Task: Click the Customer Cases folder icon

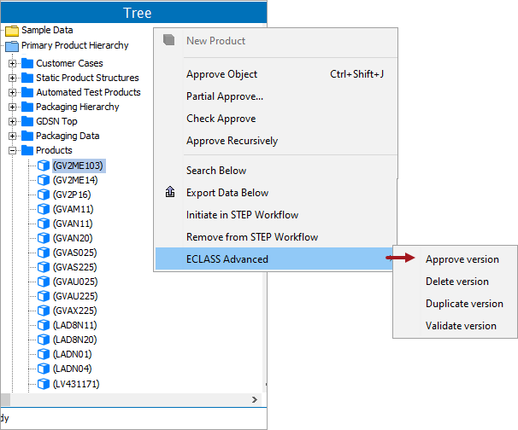Action: click(x=27, y=63)
